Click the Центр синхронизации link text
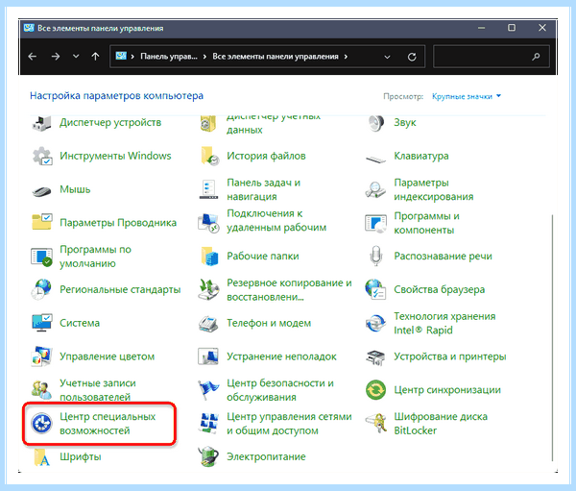 point(447,390)
